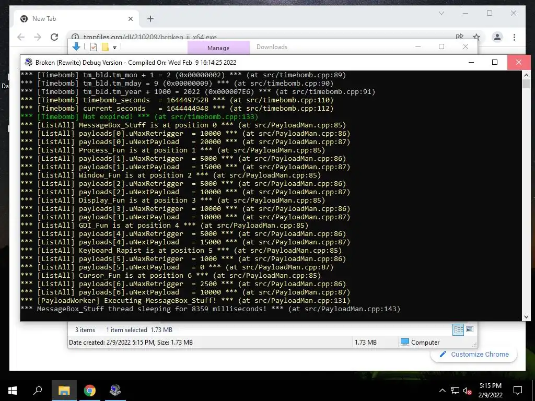Click 'thread sleeping for 8359 milliseconds' line
This screenshot has width=535, height=401.
pos(211,309)
